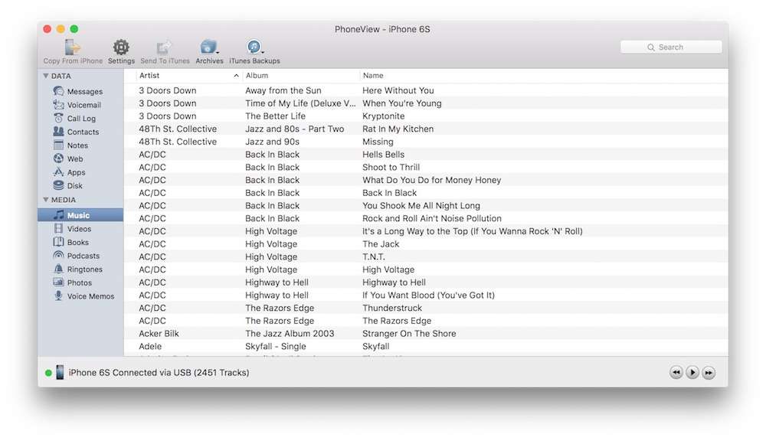Open the Archives folder icon
Screen dimensions: 766x441
click(208, 47)
